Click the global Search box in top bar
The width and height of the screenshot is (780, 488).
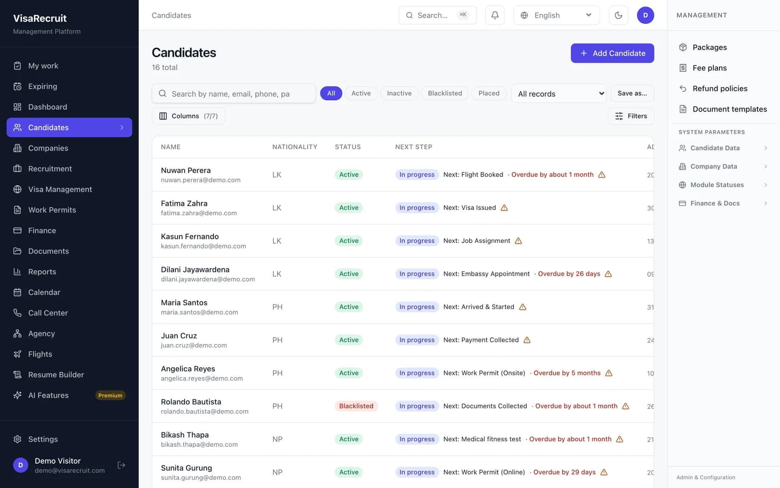(x=437, y=15)
